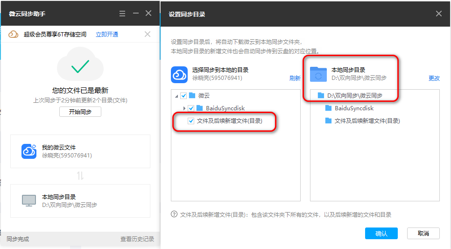Click the 徐晓亮(595076941) account text in the dialog
The height and width of the screenshot is (249, 451).
(217, 78)
